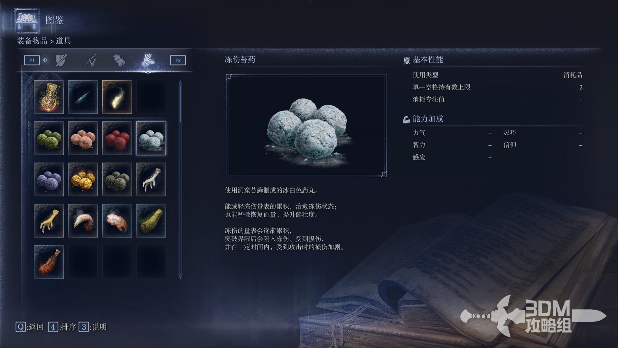Switch to the shield and sword tab
The width and height of the screenshot is (618, 348).
61,60
